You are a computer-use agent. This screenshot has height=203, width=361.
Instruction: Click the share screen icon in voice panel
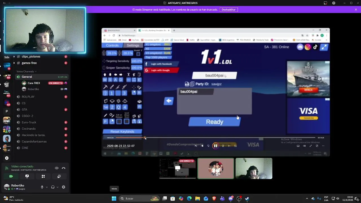pyautogui.click(x=27, y=176)
